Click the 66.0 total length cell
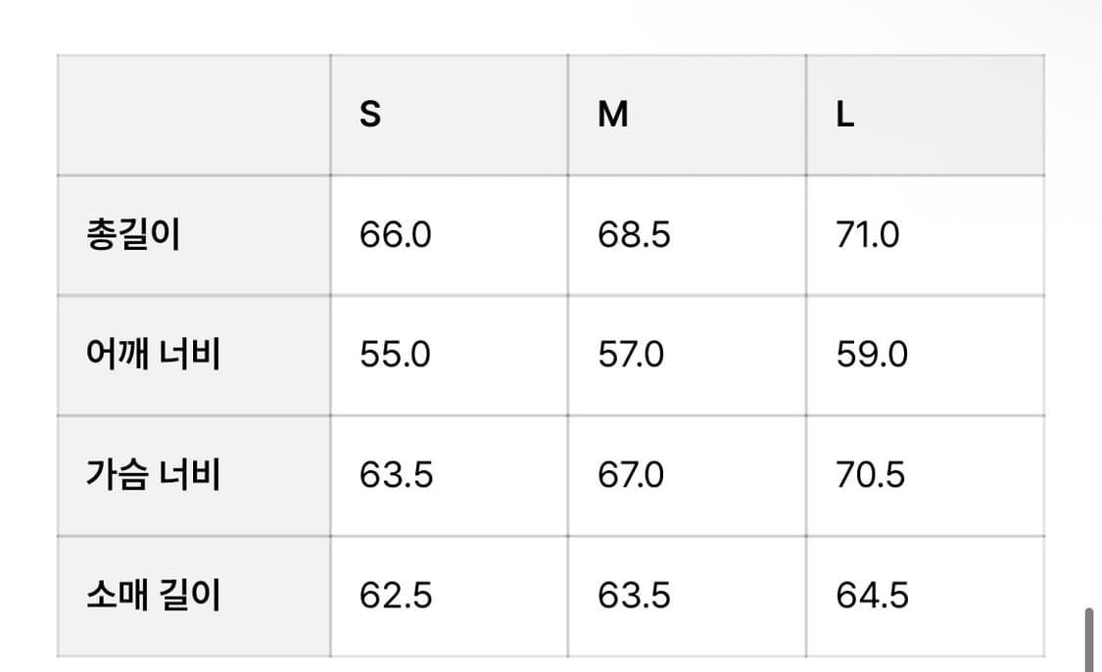 (395, 236)
